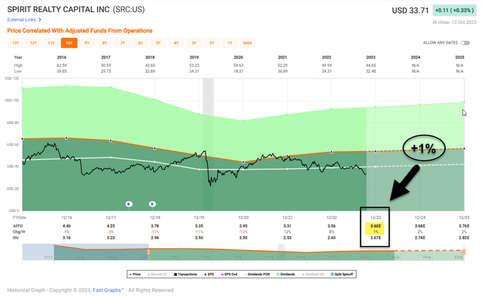
Task: Select the 12Y time range tab
Action: (x=33, y=43)
